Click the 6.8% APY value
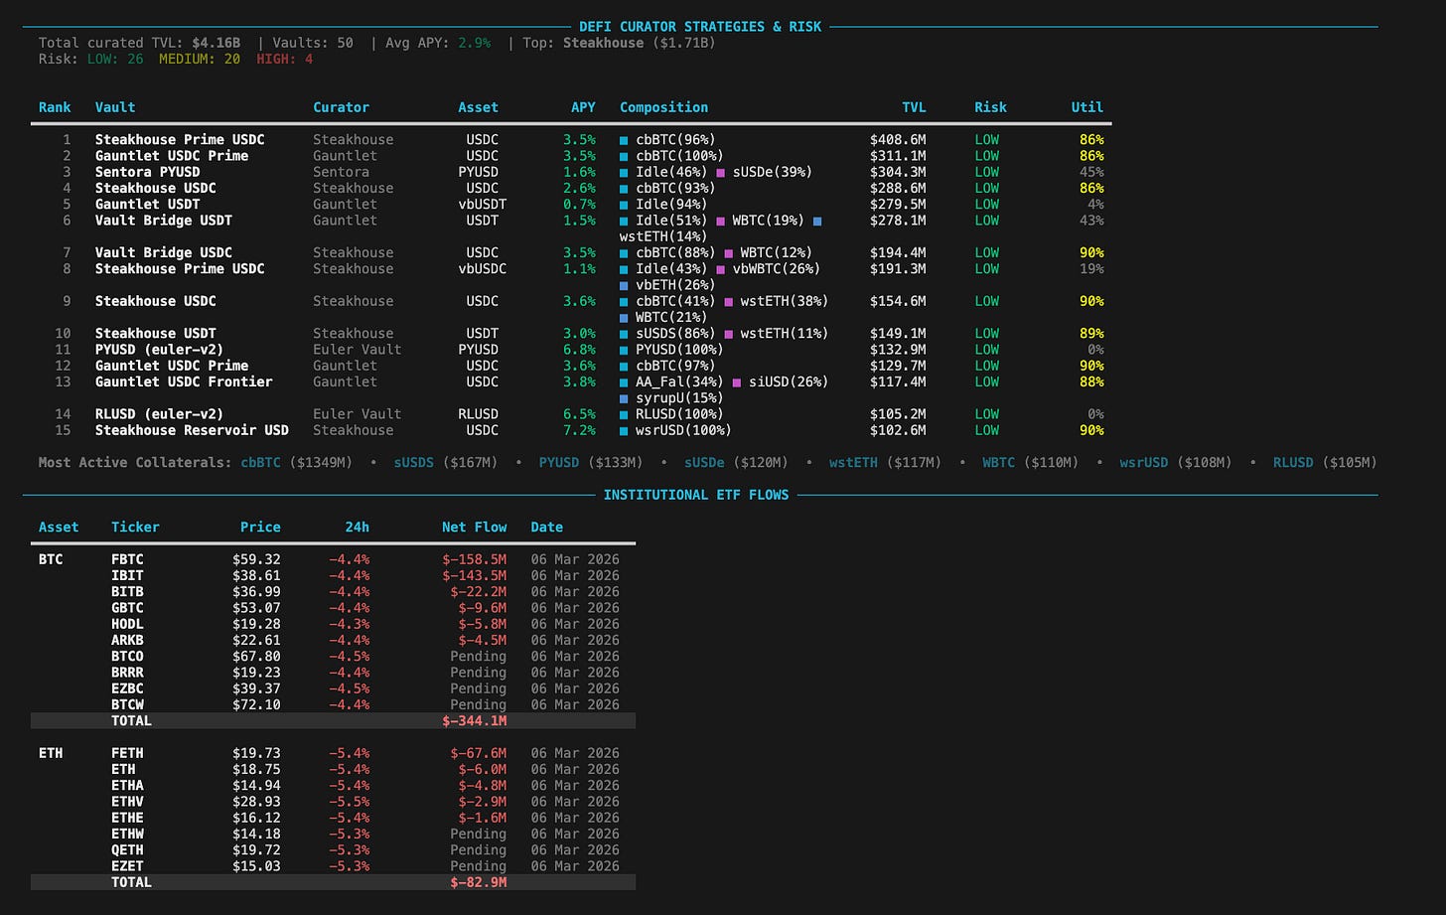Screen dimensions: 1446x915 579,350
